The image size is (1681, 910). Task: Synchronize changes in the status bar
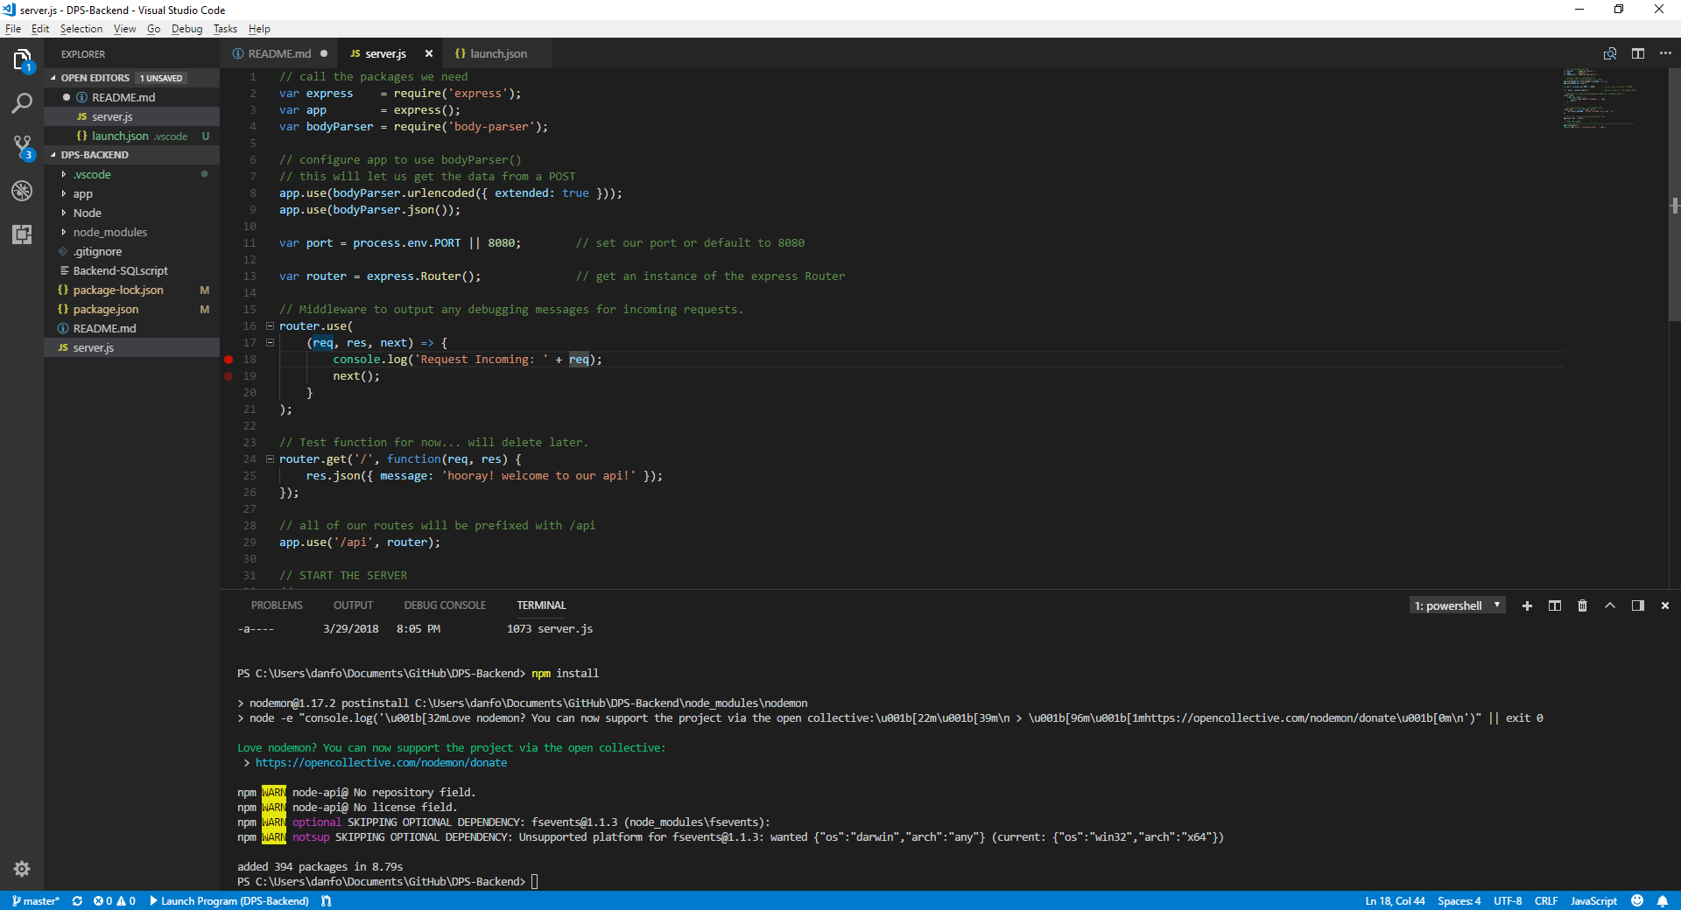(x=77, y=900)
